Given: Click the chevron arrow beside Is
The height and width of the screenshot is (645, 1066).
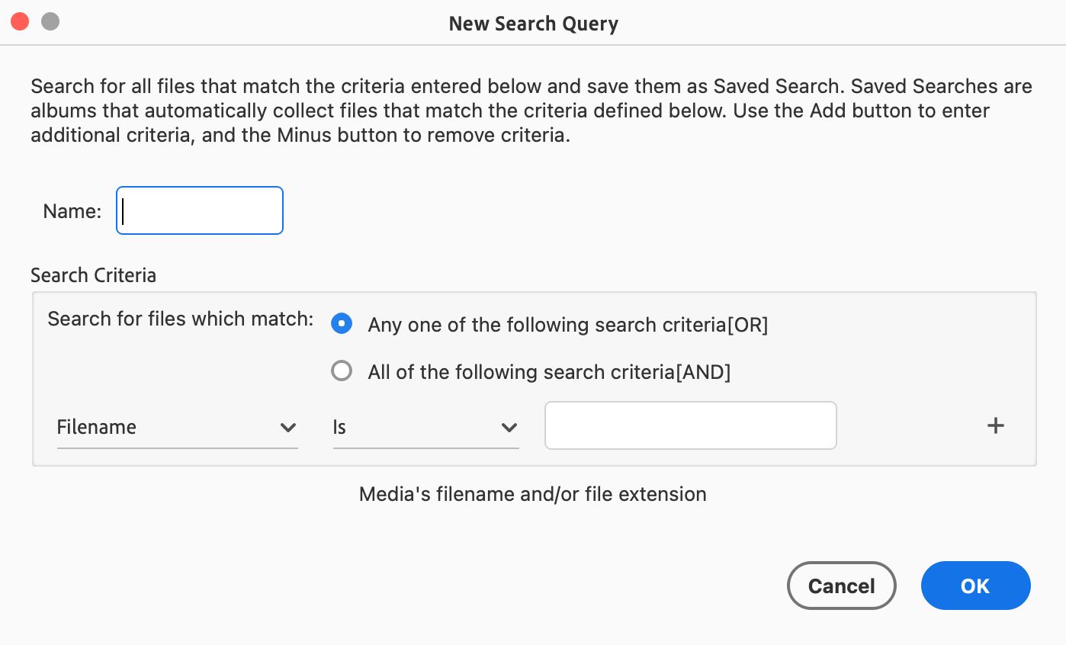Looking at the screenshot, I should pyautogui.click(x=509, y=428).
